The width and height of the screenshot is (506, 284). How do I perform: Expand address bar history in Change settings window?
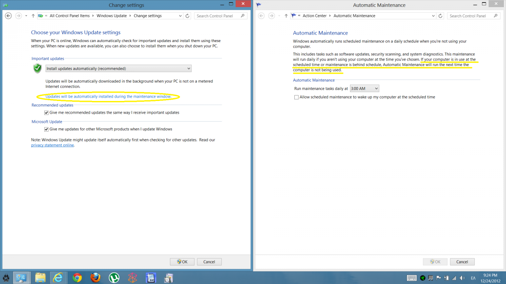[180, 16]
